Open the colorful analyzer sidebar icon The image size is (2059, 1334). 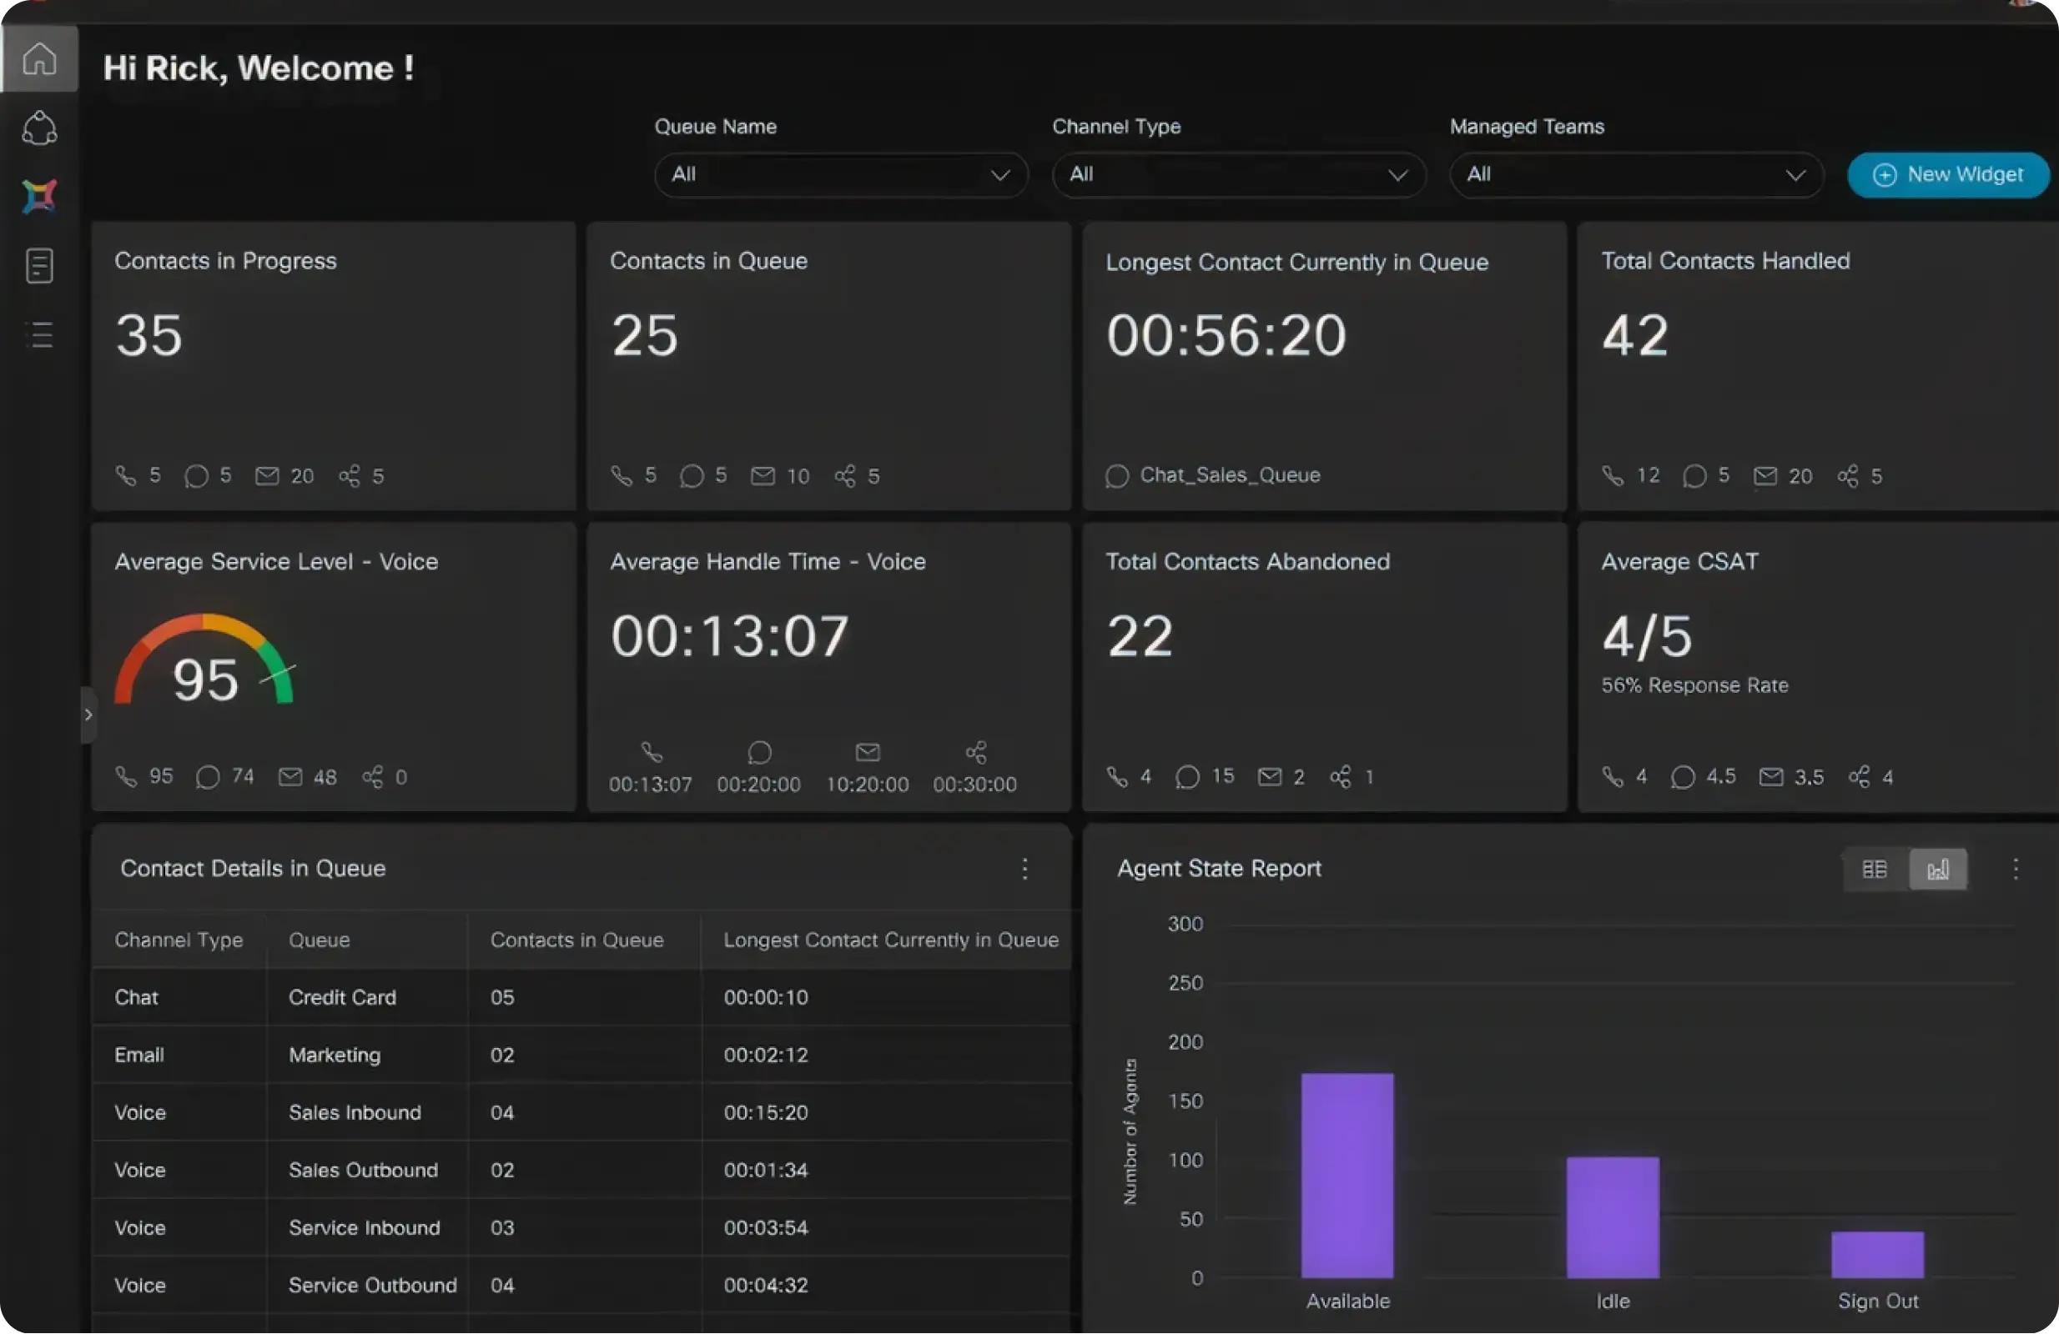(40, 197)
